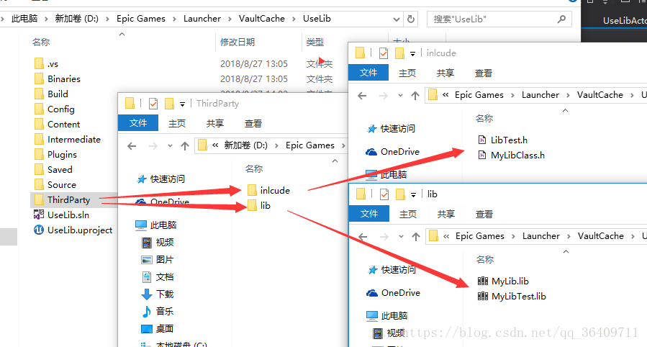Open Documents (文档) in ThirdParty sidebar
Image resolution: width=647 pixels, height=347 pixels.
(158, 277)
